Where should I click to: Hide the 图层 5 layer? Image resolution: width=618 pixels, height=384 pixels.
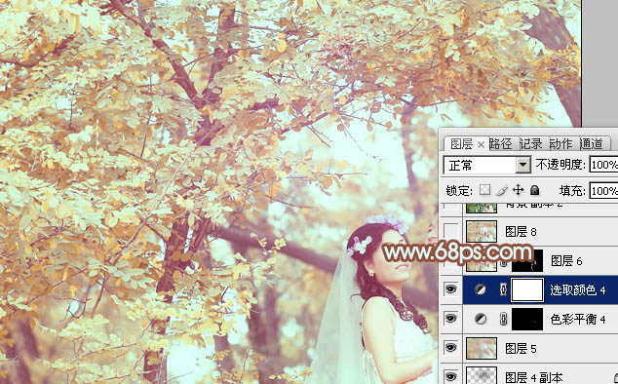450,348
